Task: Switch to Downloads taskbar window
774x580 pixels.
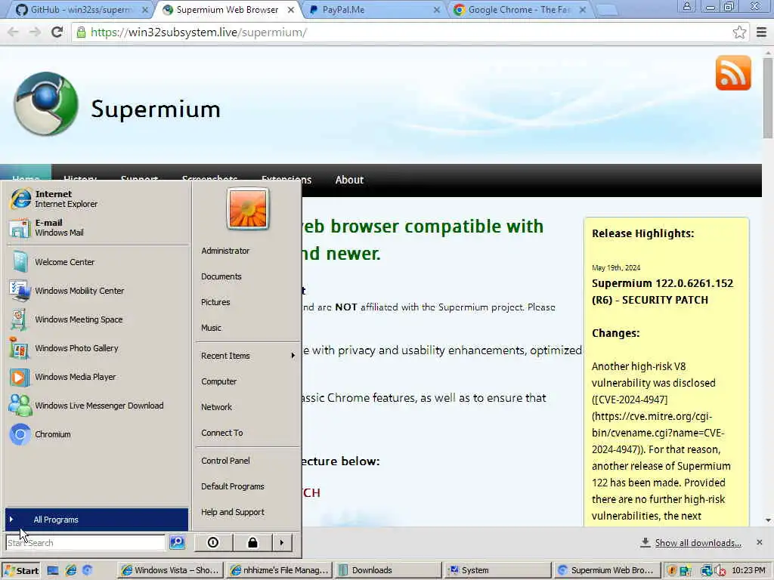Action: (x=389, y=570)
